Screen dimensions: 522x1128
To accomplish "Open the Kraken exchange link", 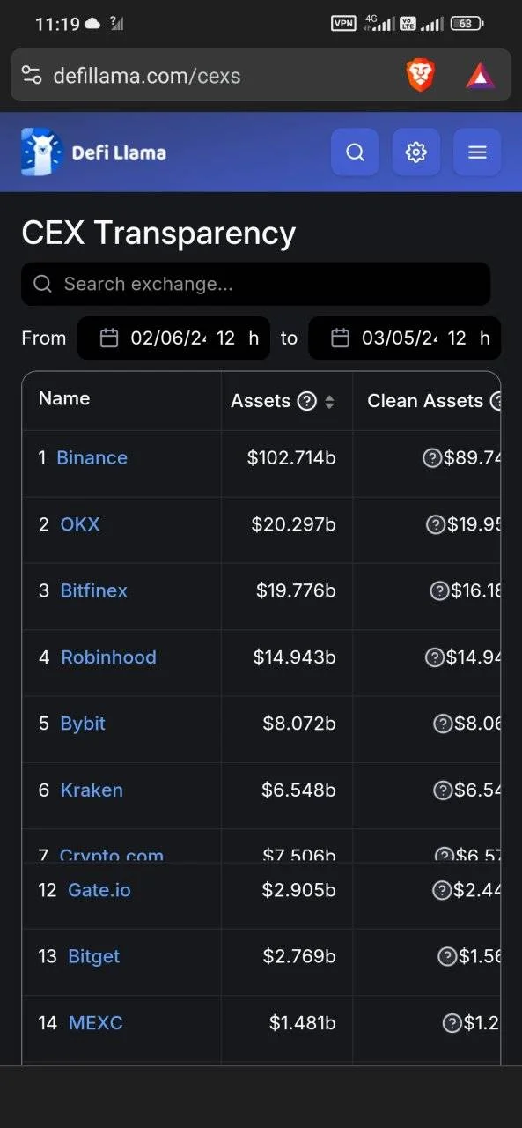I will point(92,790).
